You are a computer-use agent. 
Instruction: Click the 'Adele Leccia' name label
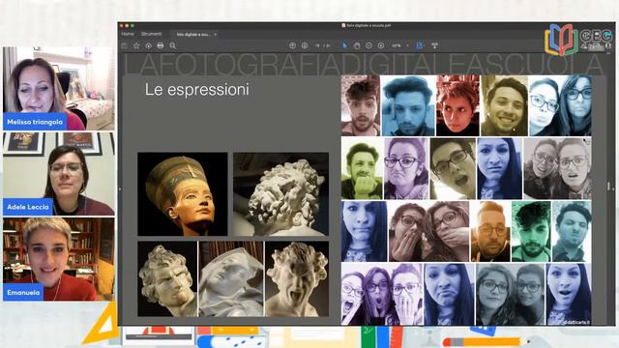(x=28, y=207)
